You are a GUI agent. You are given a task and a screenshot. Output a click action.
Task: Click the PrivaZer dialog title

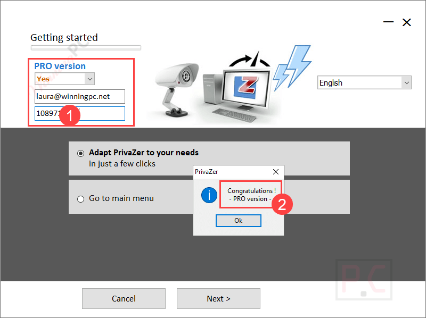[207, 172]
